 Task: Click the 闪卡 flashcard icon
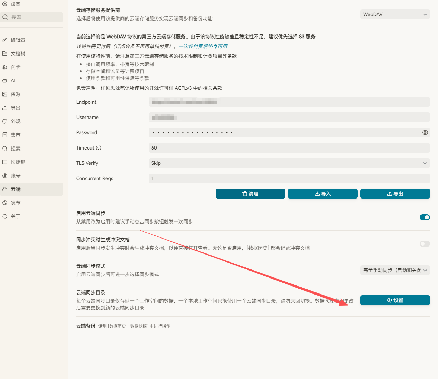click(x=5, y=67)
